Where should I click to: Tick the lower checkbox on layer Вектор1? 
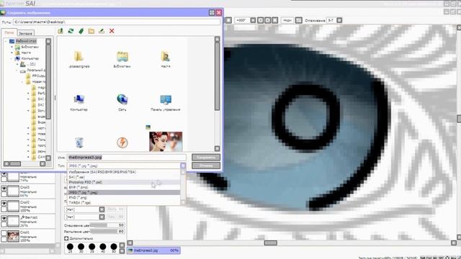click(4, 224)
